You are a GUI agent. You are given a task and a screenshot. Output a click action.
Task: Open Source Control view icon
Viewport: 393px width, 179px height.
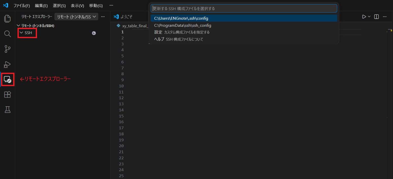coord(8,49)
